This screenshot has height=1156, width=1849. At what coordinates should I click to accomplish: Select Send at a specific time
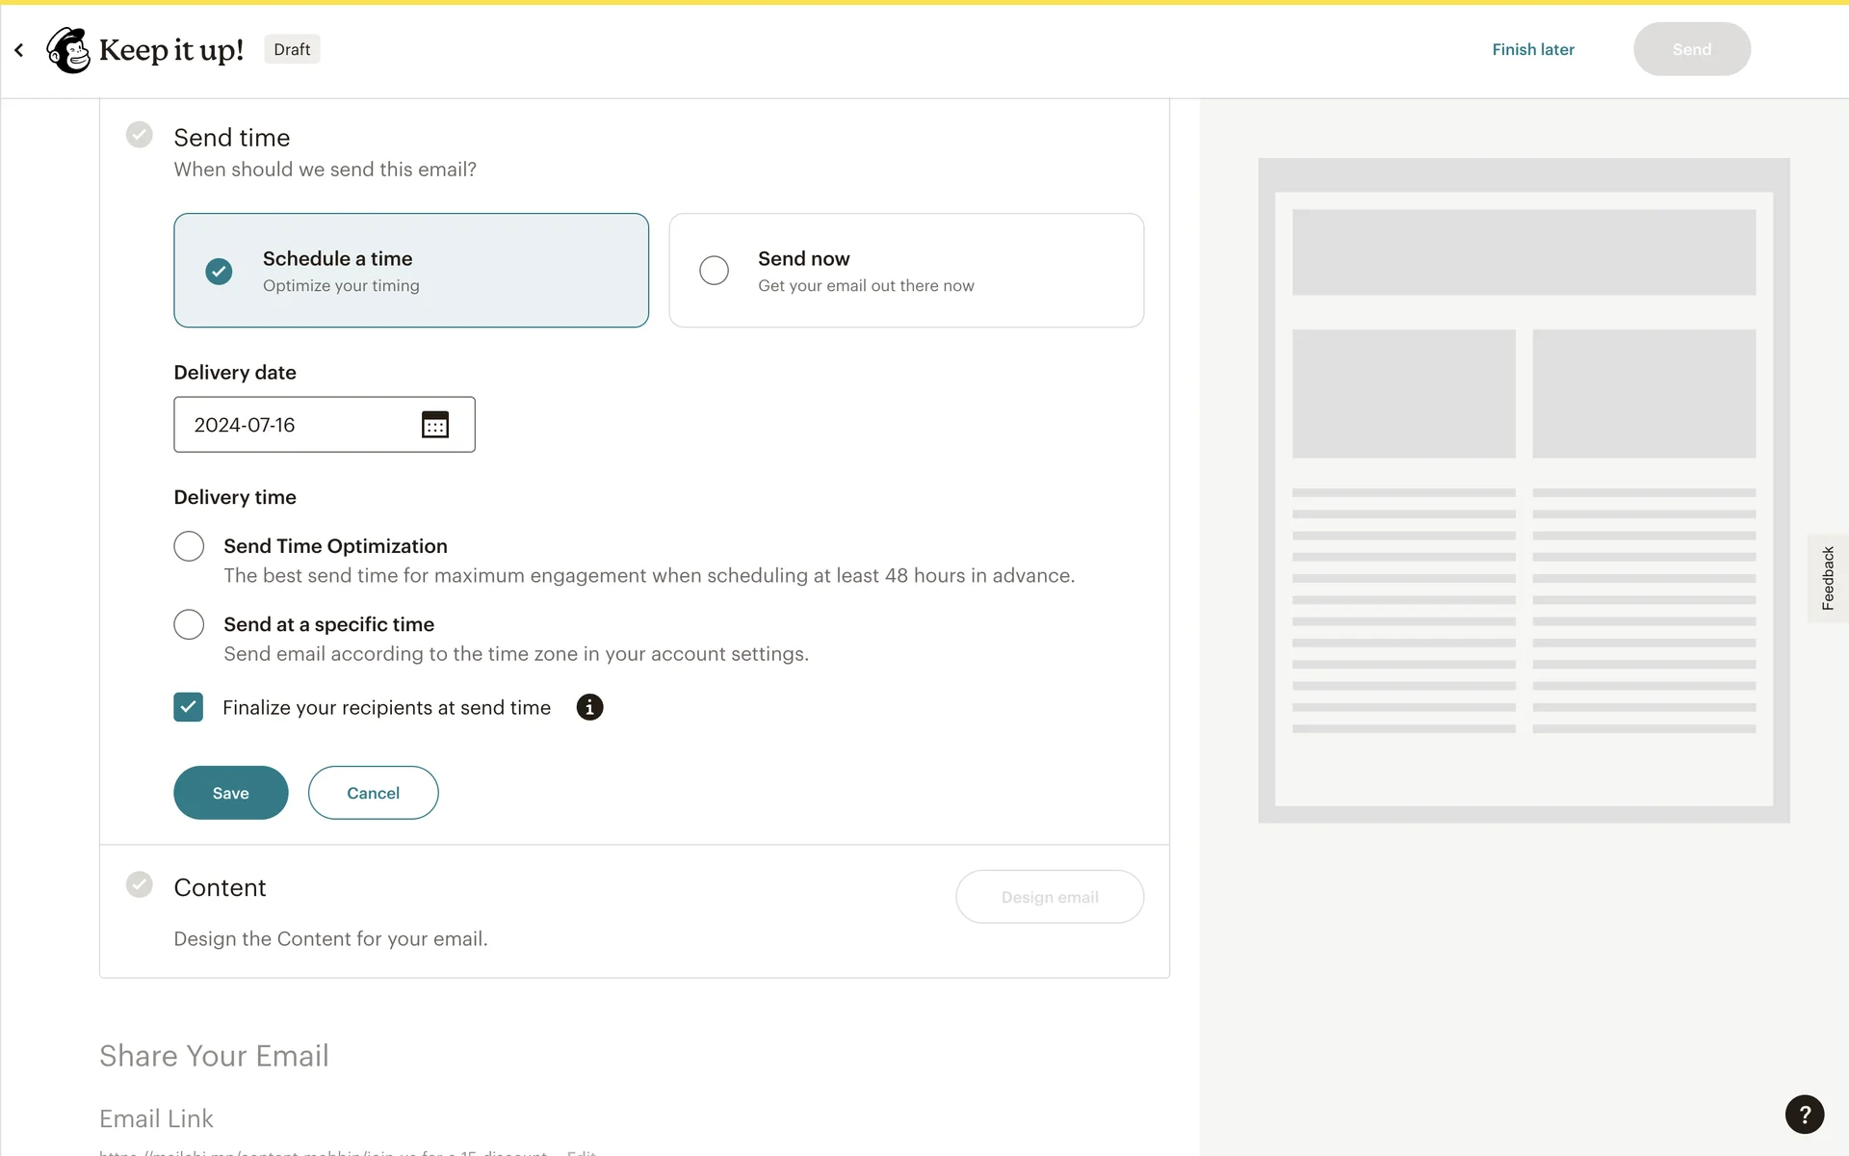point(189,624)
